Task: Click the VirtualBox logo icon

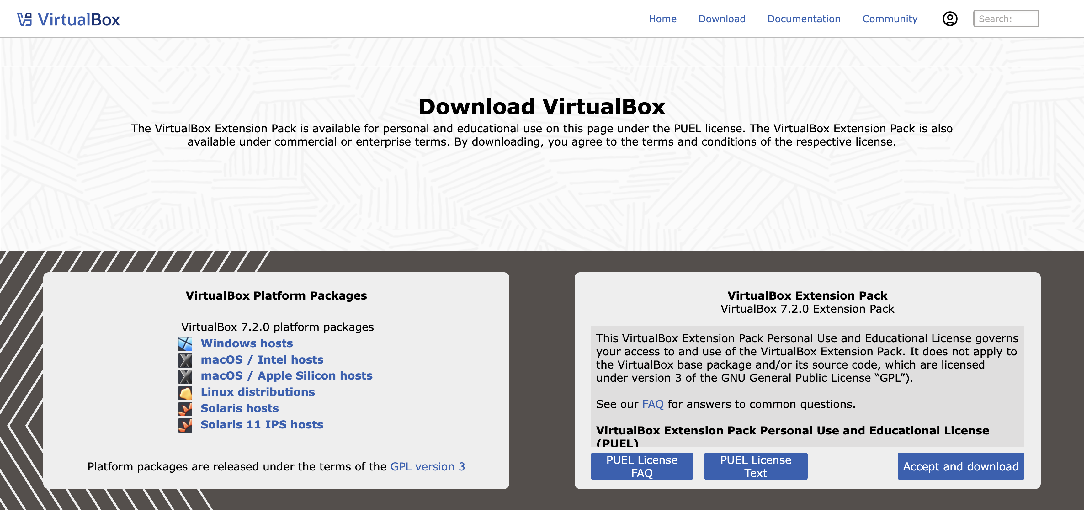Action: pos(24,19)
